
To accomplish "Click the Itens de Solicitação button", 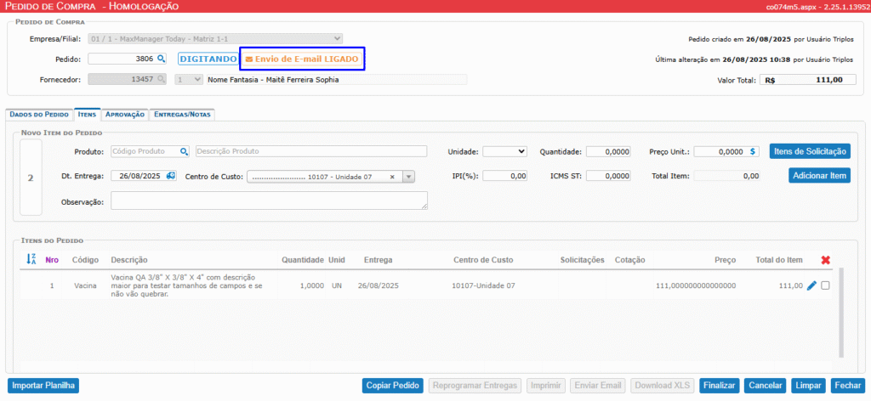I will pos(810,151).
